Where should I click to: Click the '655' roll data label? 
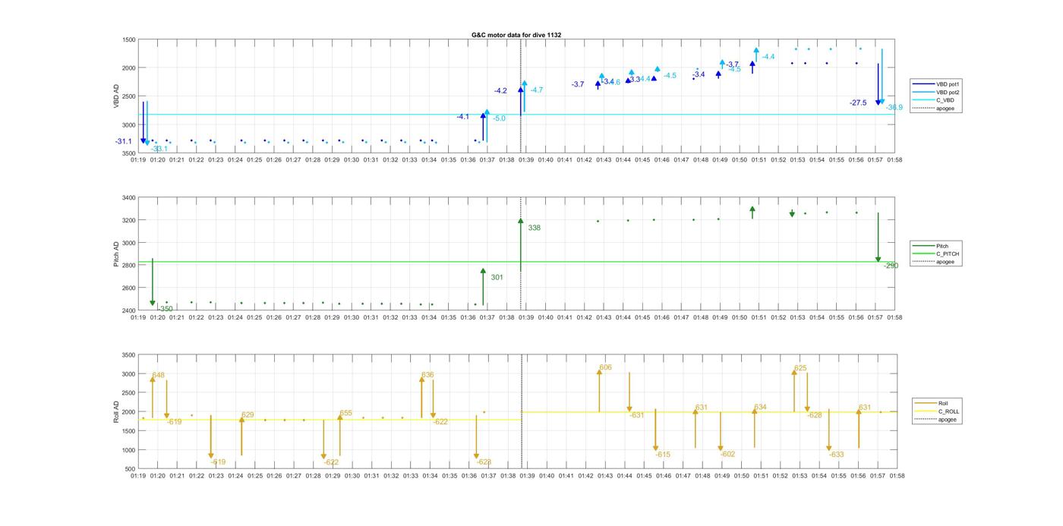click(x=345, y=414)
